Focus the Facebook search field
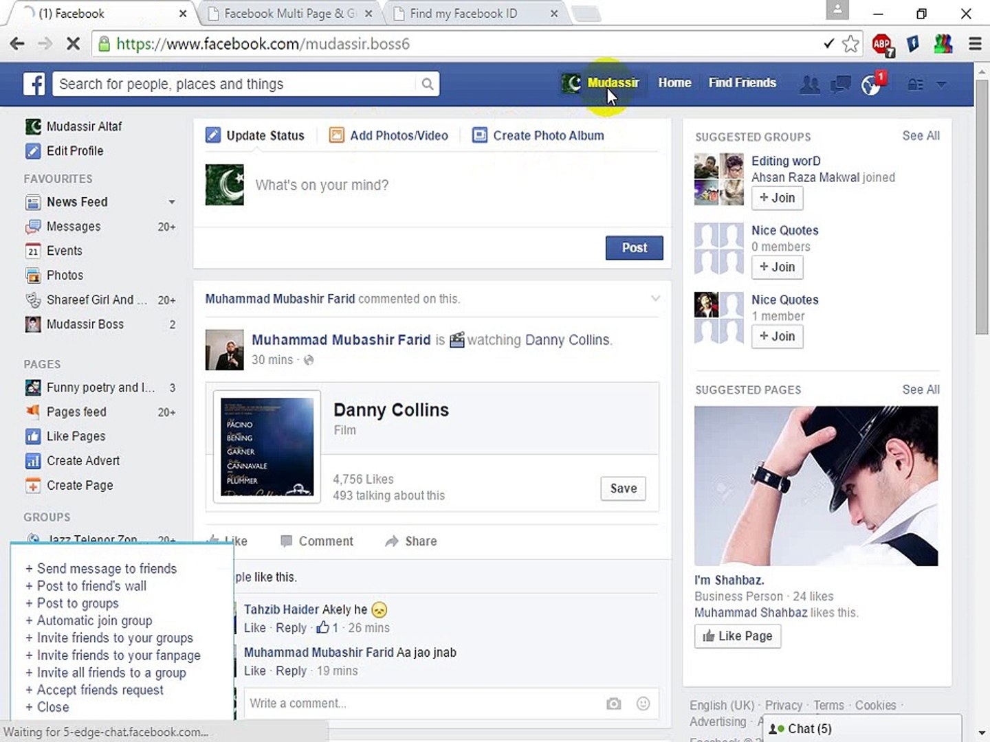Image resolution: width=990 pixels, height=742 pixels. [235, 84]
